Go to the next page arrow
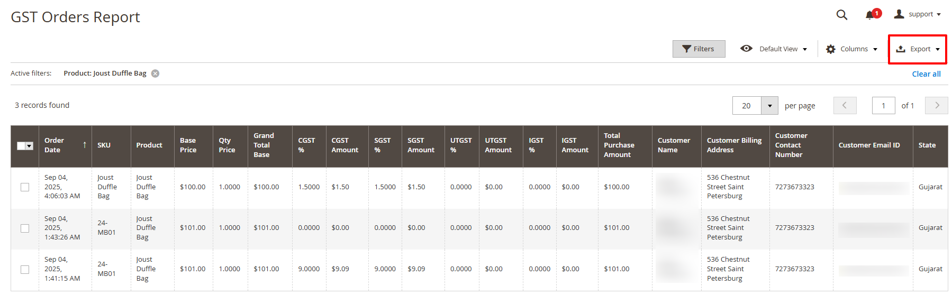This screenshot has width=952, height=304. (936, 105)
